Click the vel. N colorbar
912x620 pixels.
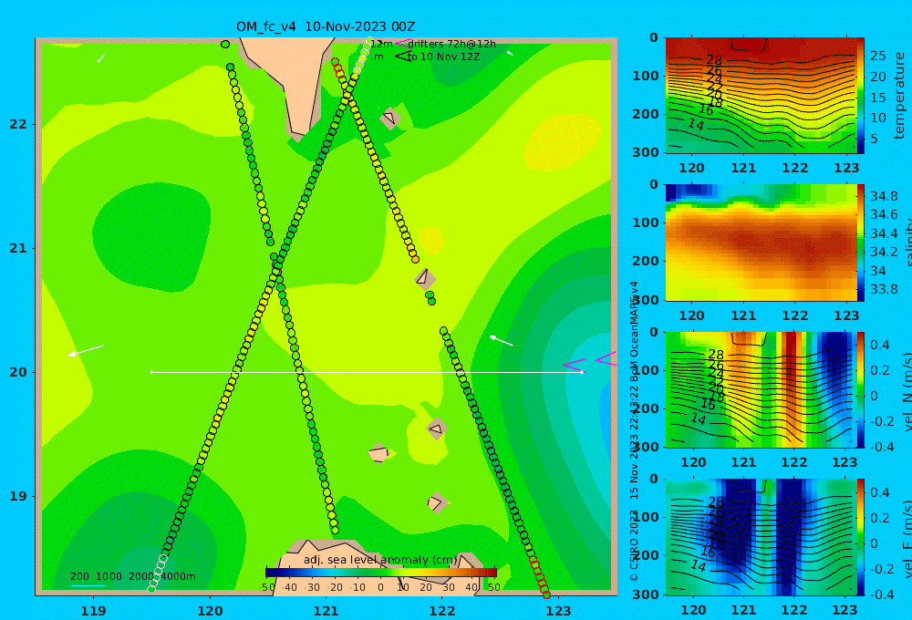click(x=861, y=389)
